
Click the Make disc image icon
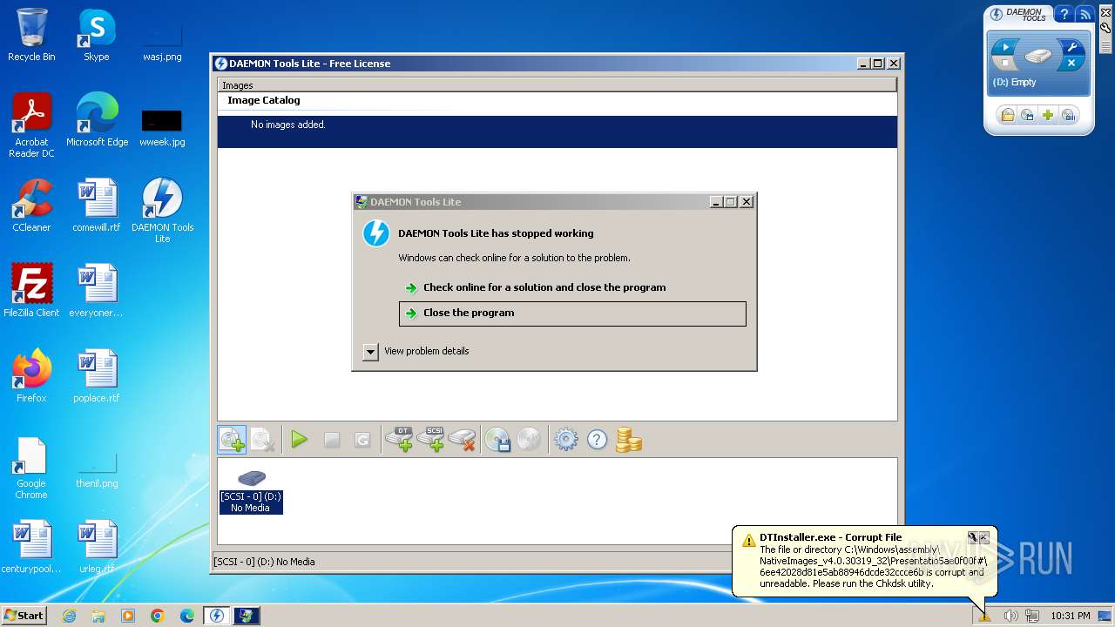pos(497,440)
